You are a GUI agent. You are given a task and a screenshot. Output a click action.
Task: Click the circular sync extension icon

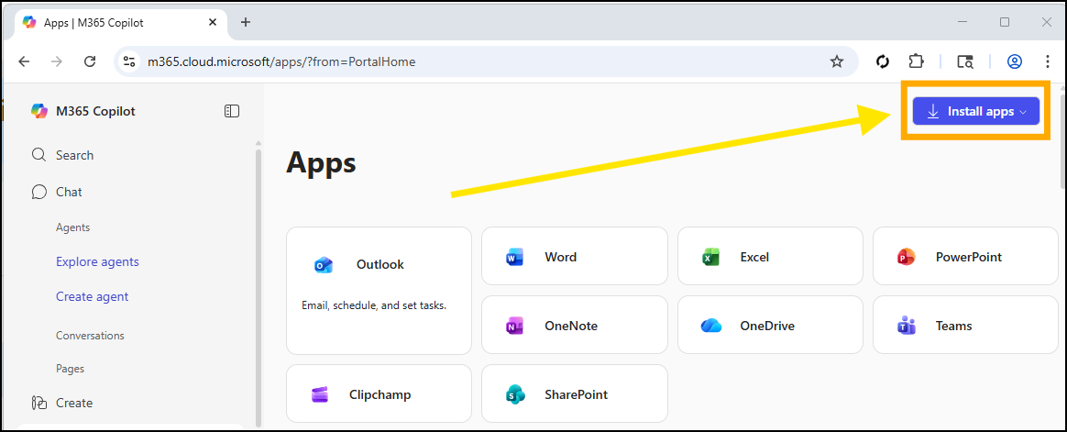pyautogui.click(x=884, y=62)
